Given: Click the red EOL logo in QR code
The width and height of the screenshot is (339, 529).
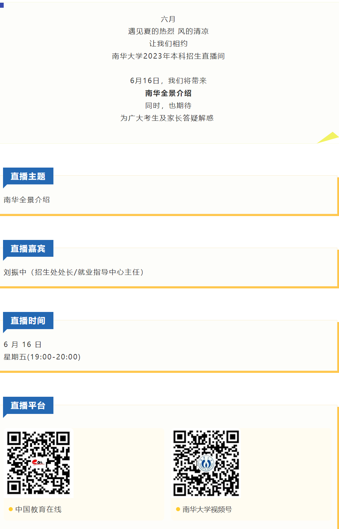Looking at the screenshot, I should pos(38,462).
